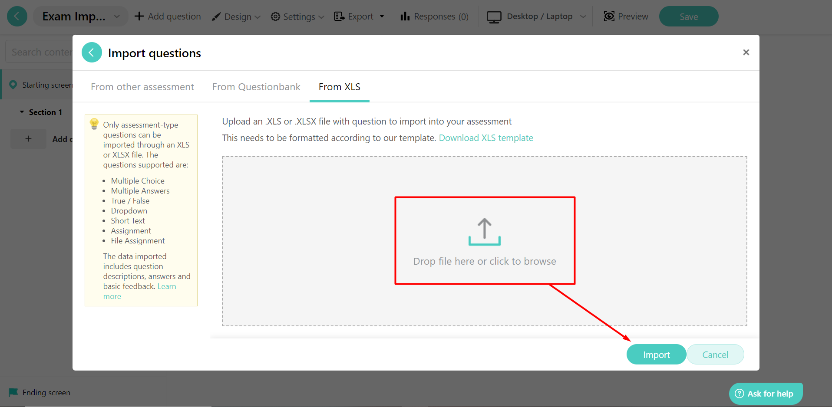Open the Desktop / Laptop device dropdown
The height and width of the screenshot is (407, 832).
(x=583, y=16)
